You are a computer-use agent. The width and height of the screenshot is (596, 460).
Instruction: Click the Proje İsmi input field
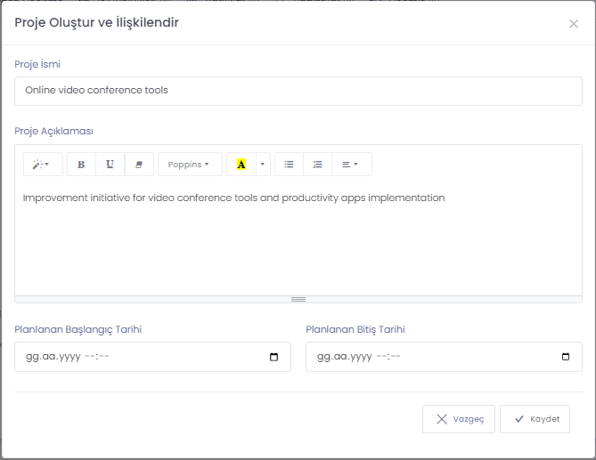point(298,91)
